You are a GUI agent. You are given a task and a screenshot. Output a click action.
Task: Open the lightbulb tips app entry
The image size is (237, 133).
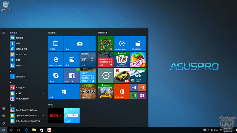click(x=27, y=43)
